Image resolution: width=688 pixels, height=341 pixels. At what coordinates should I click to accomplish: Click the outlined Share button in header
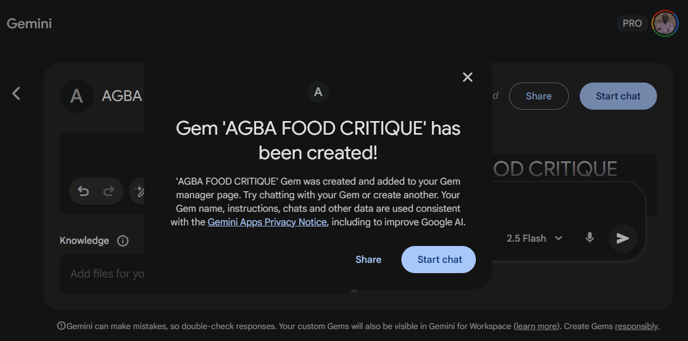pyautogui.click(x=538, y=96)
